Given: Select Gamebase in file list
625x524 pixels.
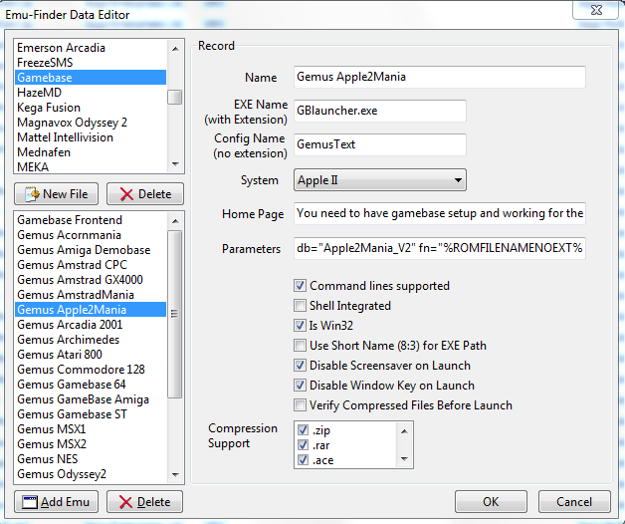Looking at the screenshot, I should pyautogui.click(x=91, y=78).
